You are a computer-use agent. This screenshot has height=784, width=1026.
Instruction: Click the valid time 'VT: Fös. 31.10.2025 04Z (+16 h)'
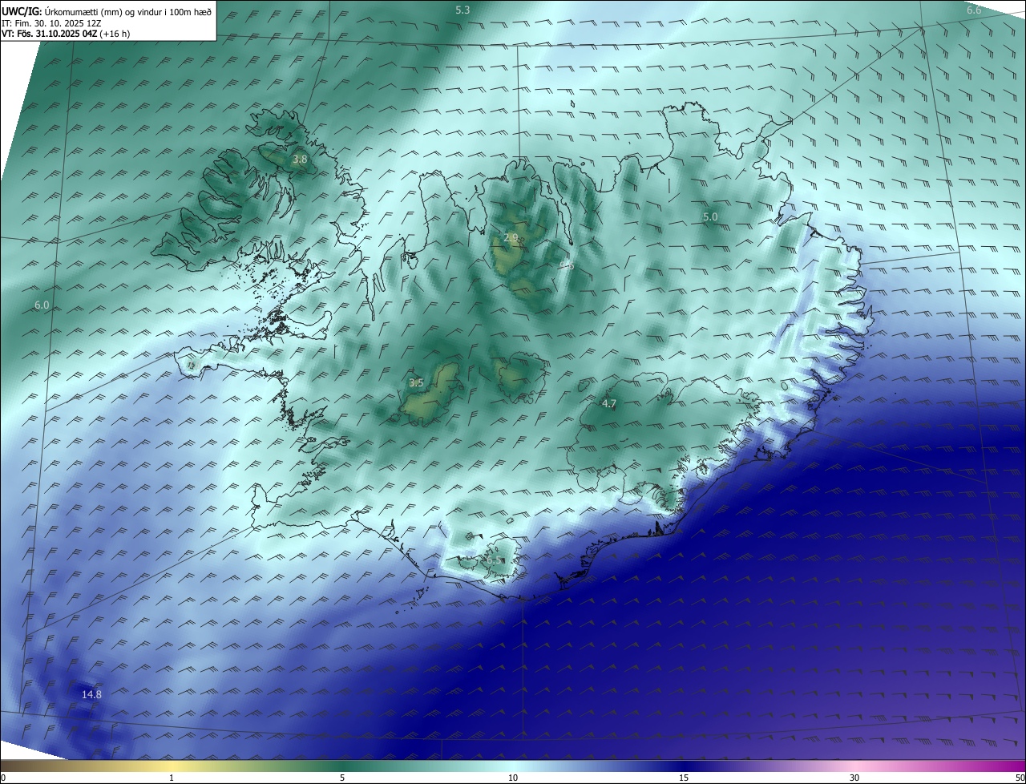point(67,34)
